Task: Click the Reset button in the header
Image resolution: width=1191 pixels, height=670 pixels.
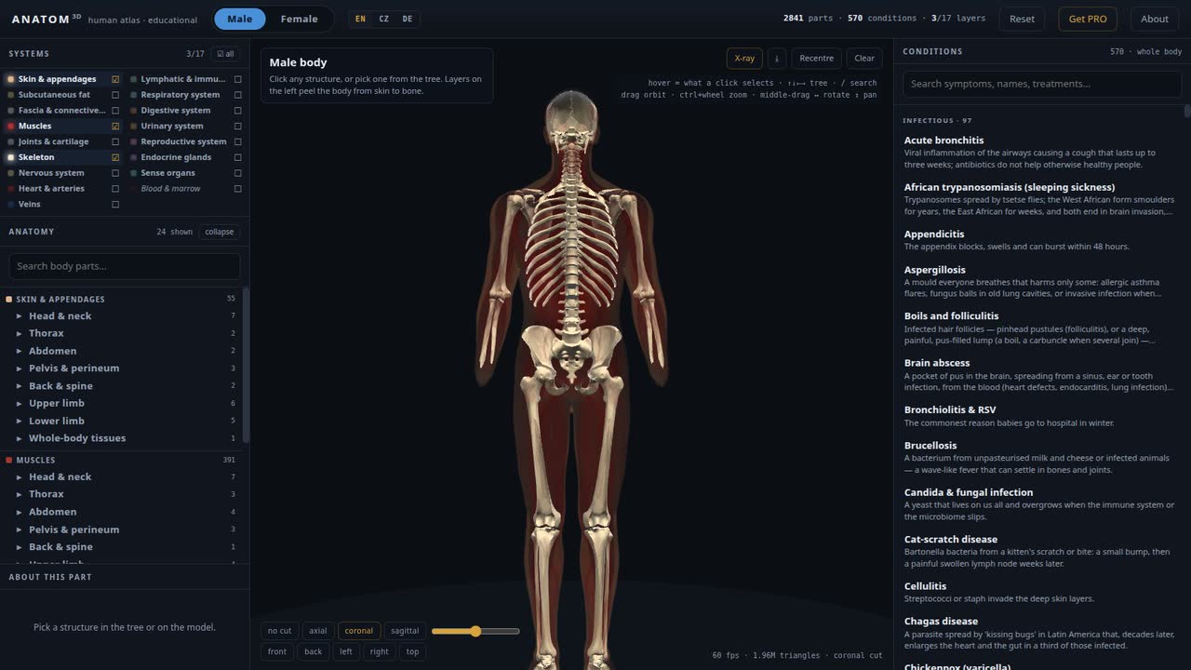Action: point(1022,19)
